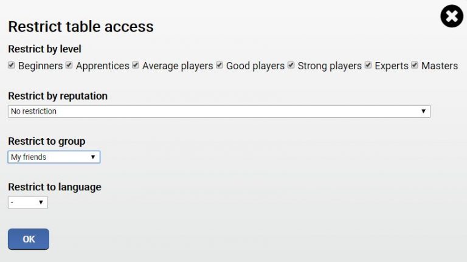Click the Experts label text

pos(392,66)
